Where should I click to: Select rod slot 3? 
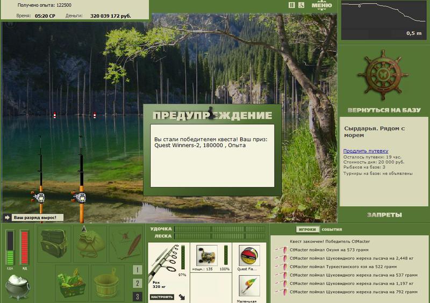click(x=138, y=297)
